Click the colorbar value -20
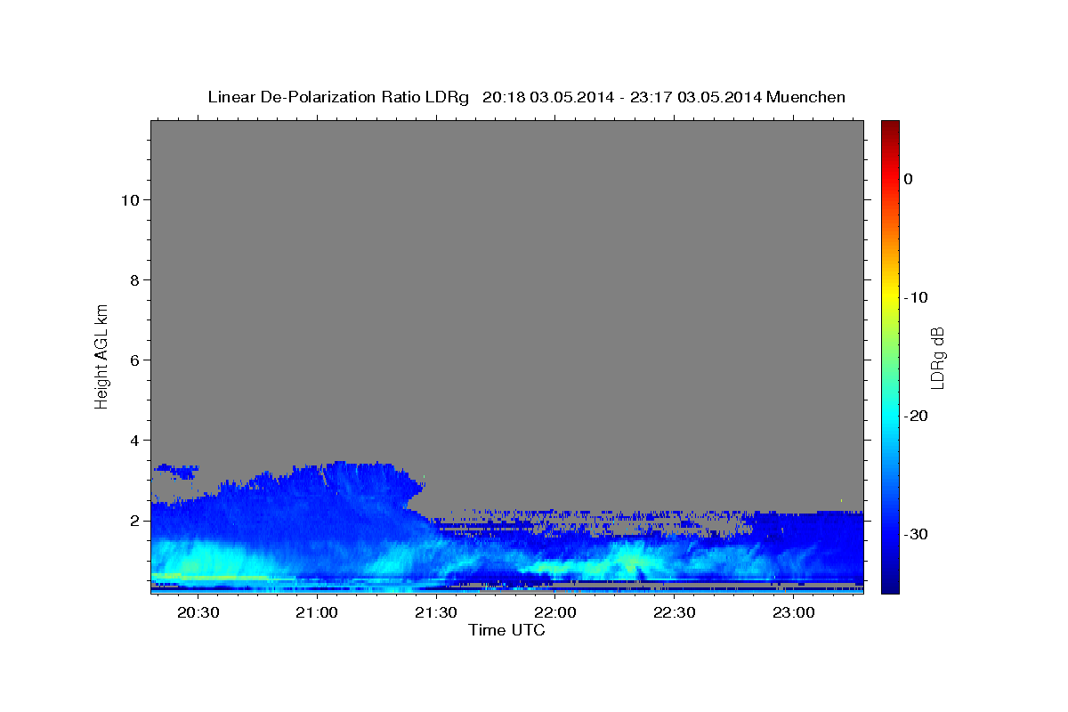This screenshot has width=1068, height=712. [916, 416]
